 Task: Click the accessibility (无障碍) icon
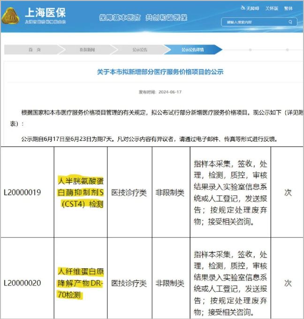pos(243,8)
